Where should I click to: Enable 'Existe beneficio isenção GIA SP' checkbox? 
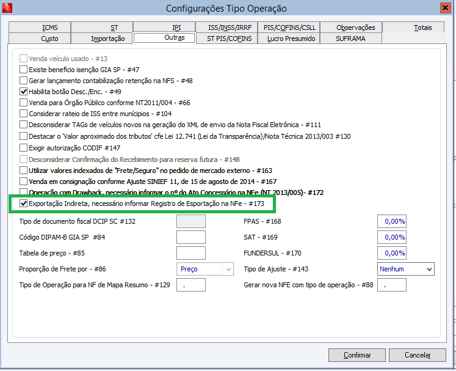[x=23, y=70]
